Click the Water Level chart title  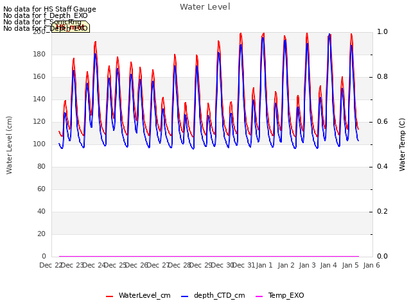point(205,7)
